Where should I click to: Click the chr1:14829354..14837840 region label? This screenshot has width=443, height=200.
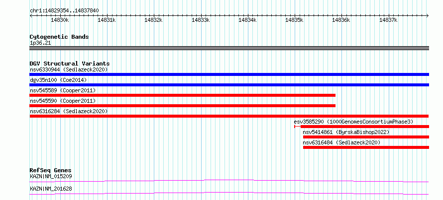coord(64,10)
